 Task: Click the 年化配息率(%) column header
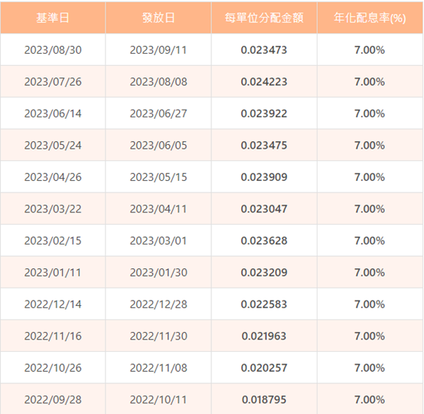(x=370, y=18)
